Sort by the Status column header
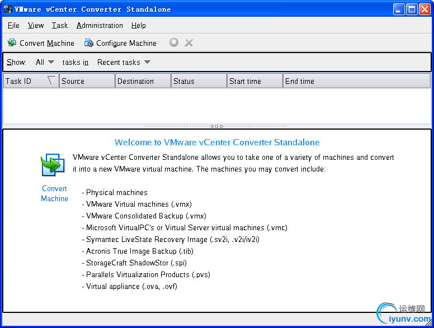Screen dimensions: 434x328 pos(199,81)
